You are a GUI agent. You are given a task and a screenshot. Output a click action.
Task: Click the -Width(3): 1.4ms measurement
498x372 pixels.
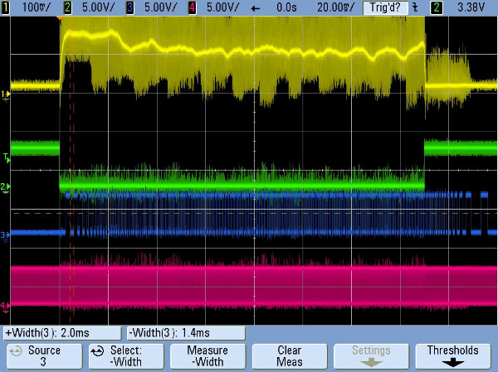coord(186,333)
